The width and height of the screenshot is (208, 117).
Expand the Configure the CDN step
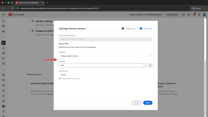tap(31, 31)
